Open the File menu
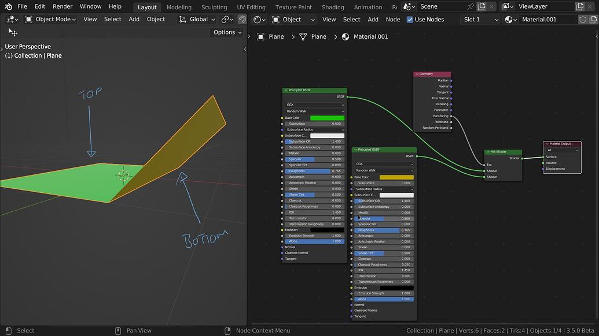The height and width of the screenshot is (336, 599). coord(22,6)
